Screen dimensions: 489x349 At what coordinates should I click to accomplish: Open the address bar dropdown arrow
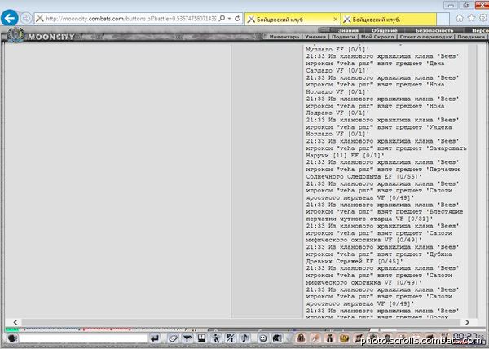click(x=230, y=19)
